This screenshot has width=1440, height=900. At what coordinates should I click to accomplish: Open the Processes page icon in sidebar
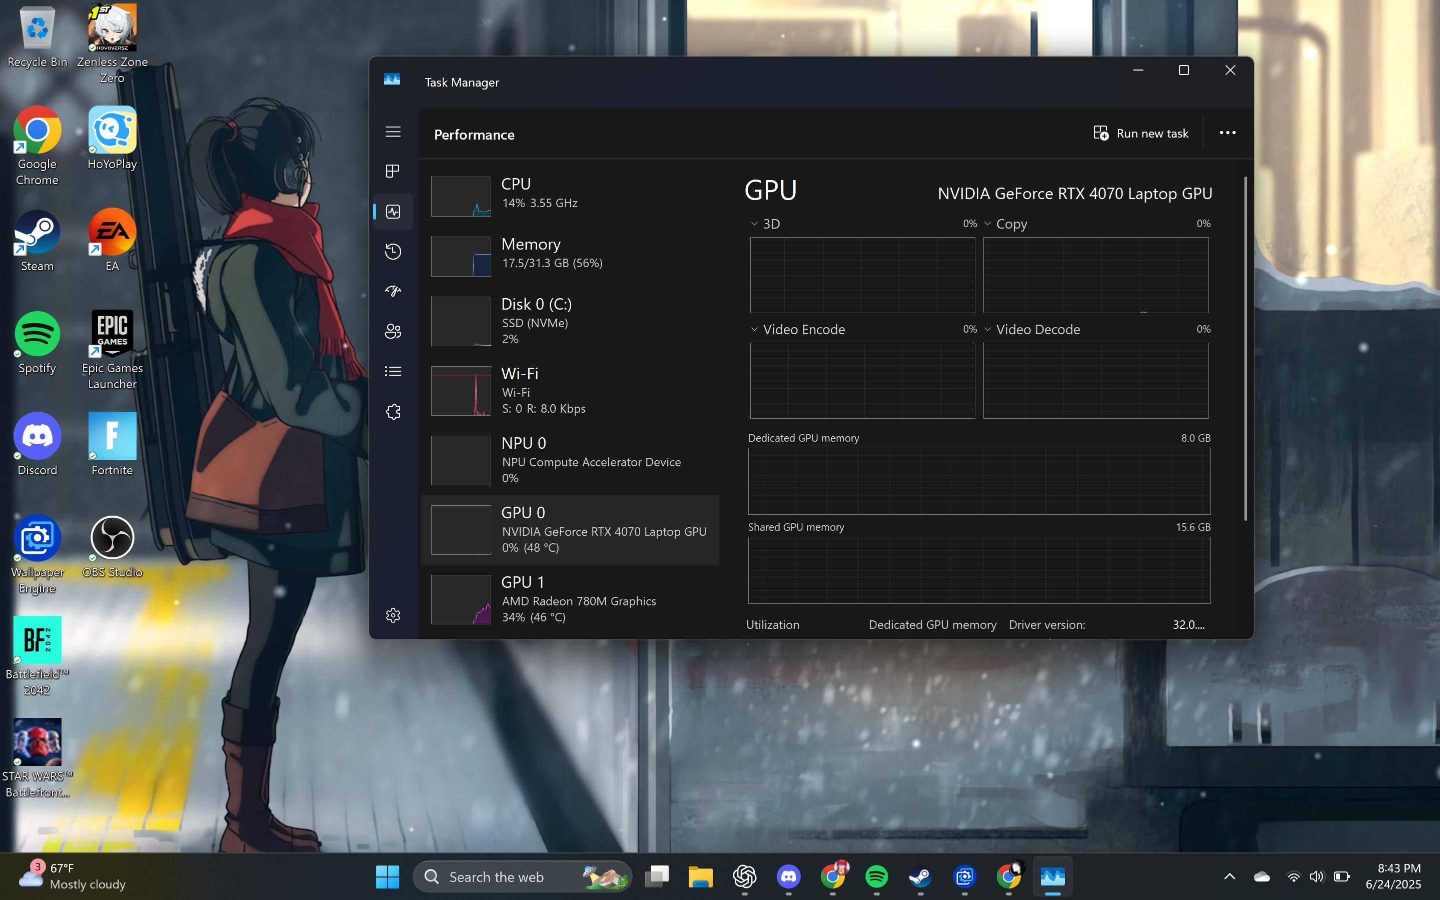(393, 172)
